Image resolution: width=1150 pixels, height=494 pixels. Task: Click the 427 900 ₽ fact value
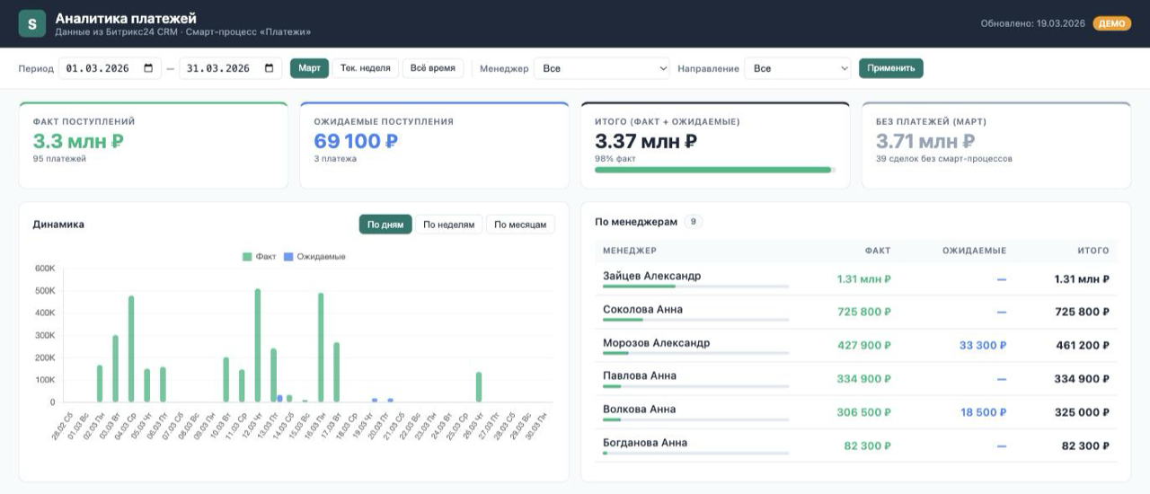[863, 345]
